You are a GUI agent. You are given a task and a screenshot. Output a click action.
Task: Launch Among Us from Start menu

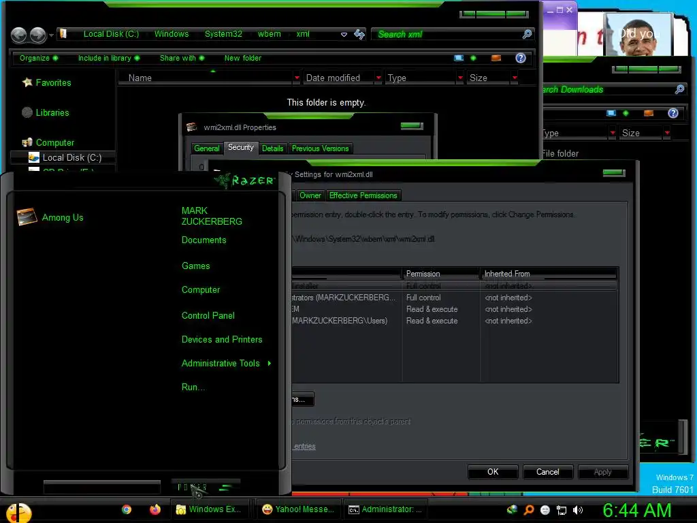pos(50,217)
